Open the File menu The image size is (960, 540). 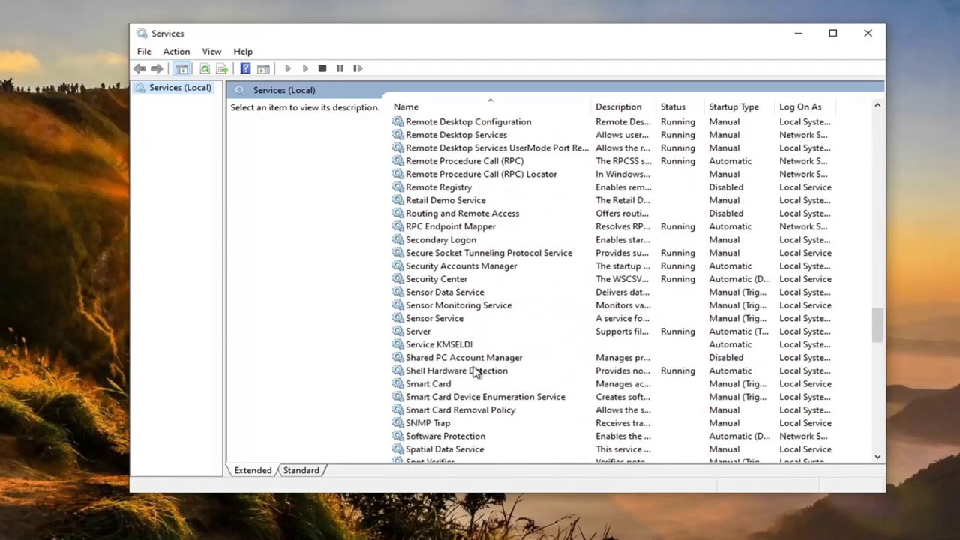tap(144, 52)
